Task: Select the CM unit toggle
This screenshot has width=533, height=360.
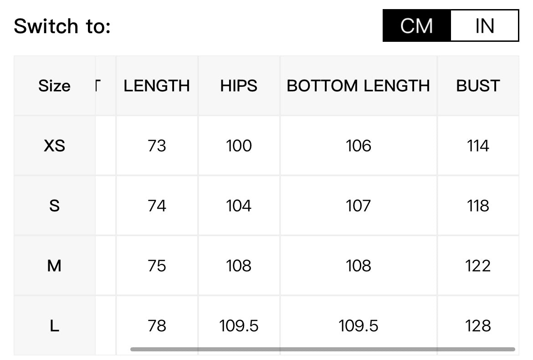Action: point(417,26)
